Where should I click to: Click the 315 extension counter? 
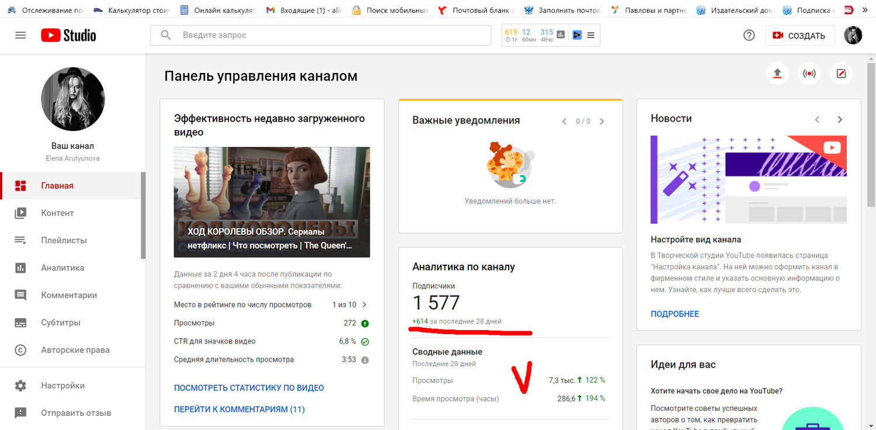(x=547, y=32)
